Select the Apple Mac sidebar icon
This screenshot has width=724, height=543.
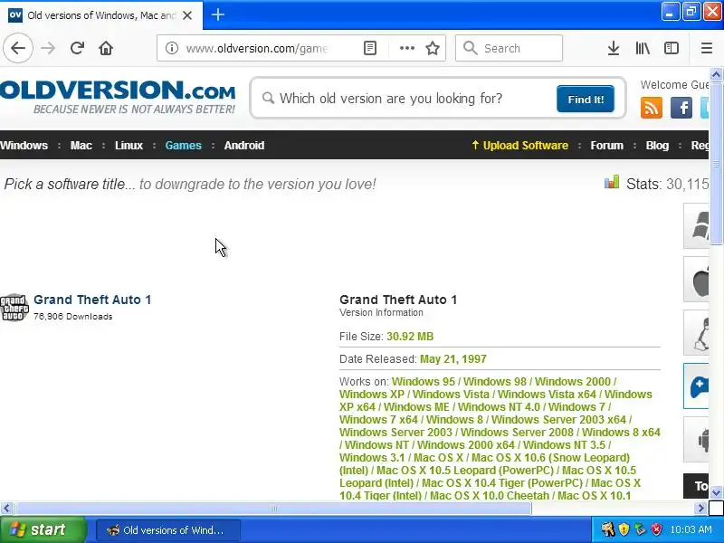[x=696, y=280]
